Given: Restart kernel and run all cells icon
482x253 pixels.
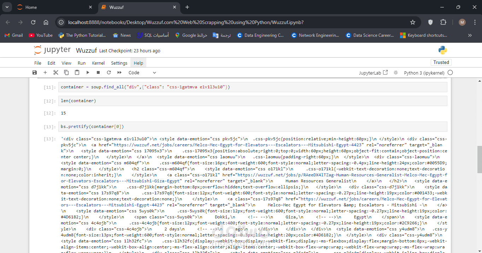Looking at the screenshot, I should tap(119, 72).
